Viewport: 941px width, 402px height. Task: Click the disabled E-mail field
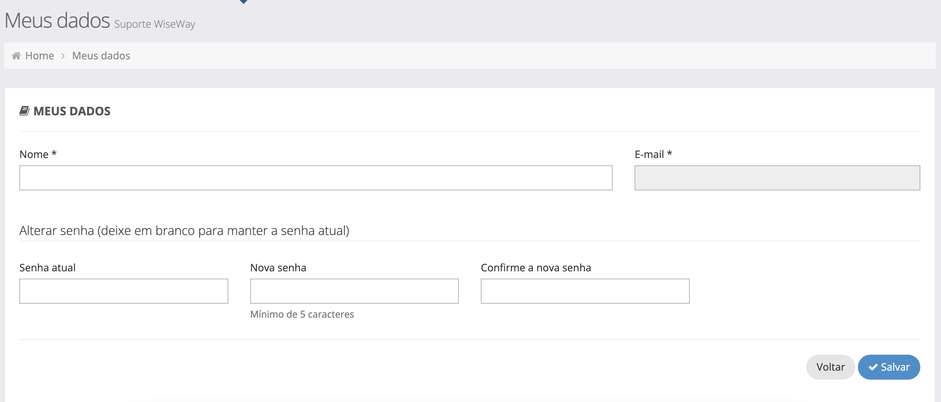[x=777, y=178]
